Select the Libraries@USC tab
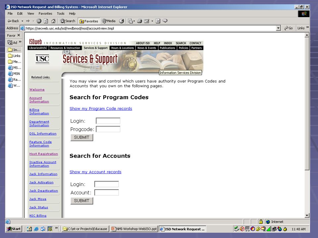This screenshot has height=238, width=318. tap(38, 48)
